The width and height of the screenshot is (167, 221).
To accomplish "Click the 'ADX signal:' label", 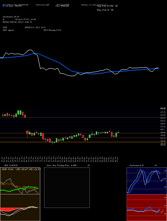I will pyautogui.click(x=8, y=30).
